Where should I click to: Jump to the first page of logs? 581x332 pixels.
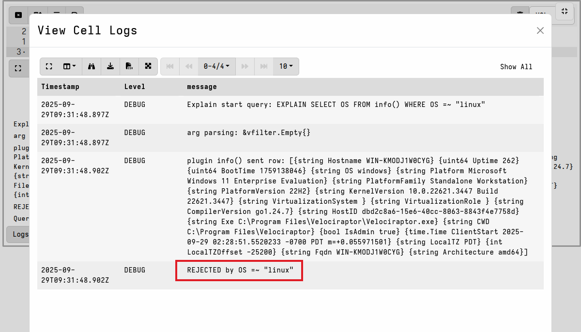(x=169, y=66)
